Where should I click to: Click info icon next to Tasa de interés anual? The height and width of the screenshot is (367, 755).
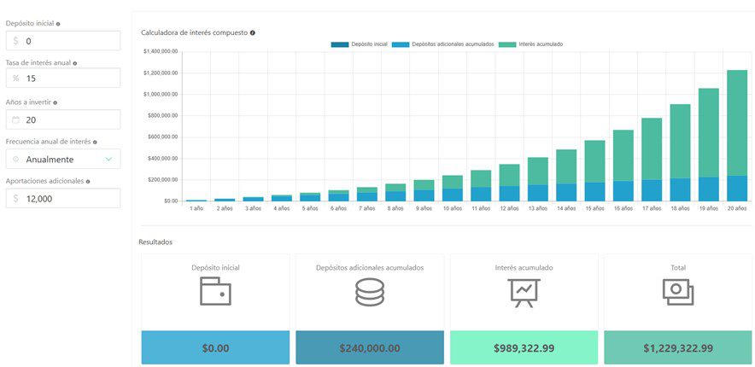[75, 63]
